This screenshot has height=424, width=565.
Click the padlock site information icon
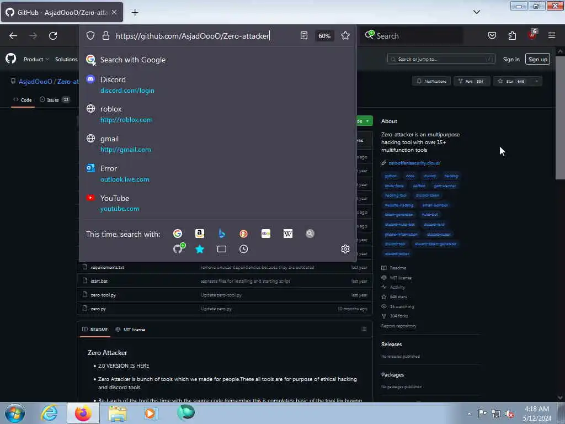[105, 35]
